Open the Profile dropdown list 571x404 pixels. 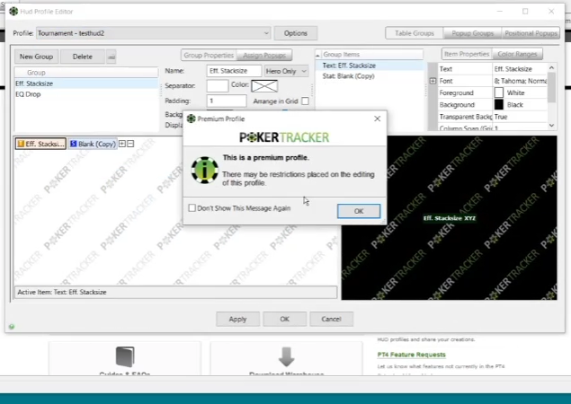pos(266,33)
